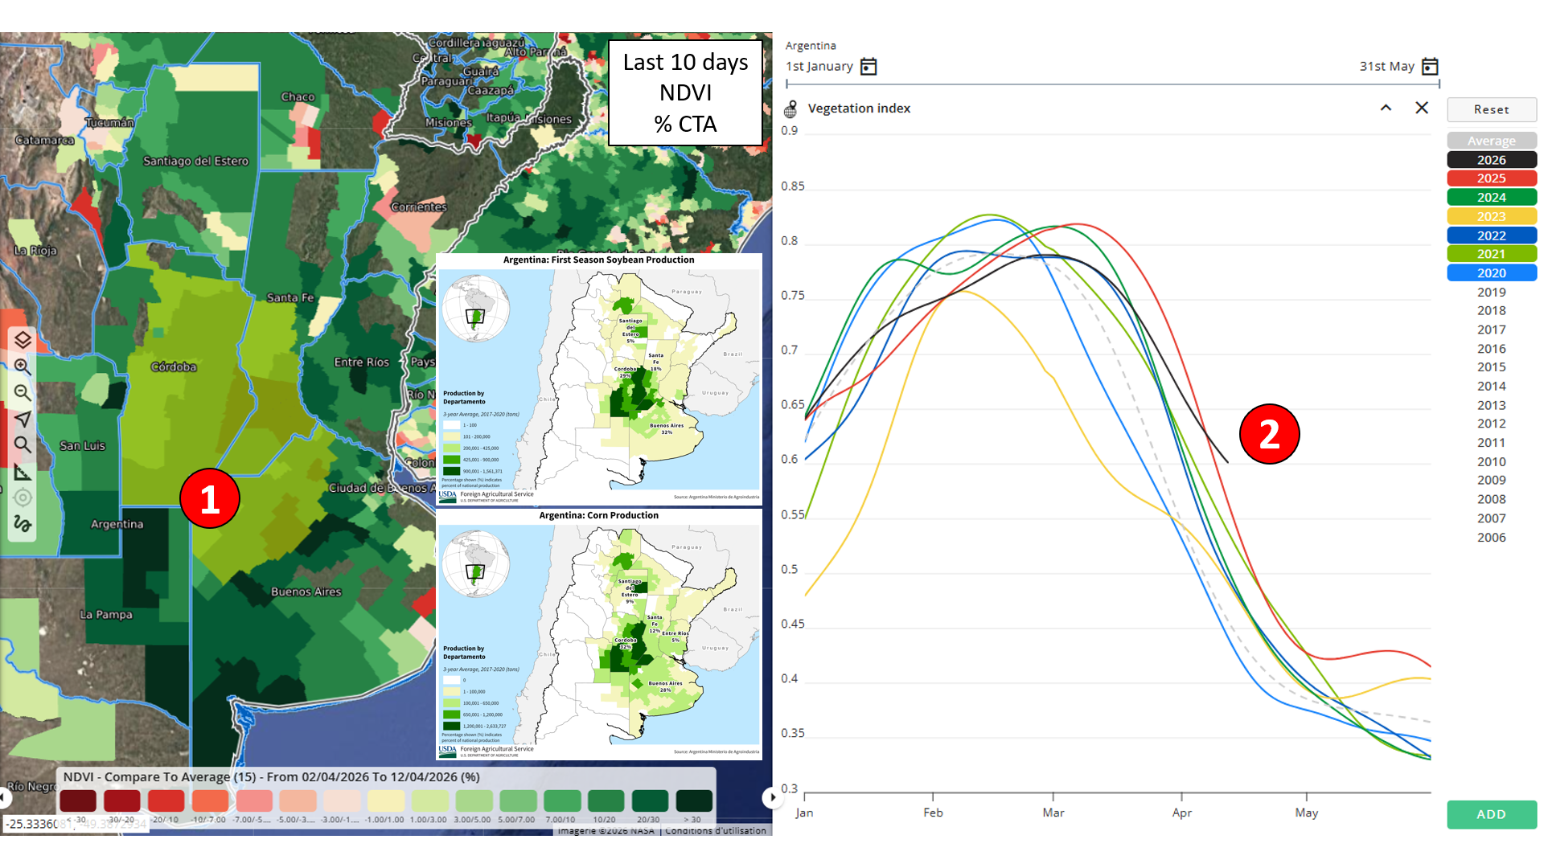Toggle the 2026 year series
This screenshot has height=868, width=1544.
tap(1491, 160)
